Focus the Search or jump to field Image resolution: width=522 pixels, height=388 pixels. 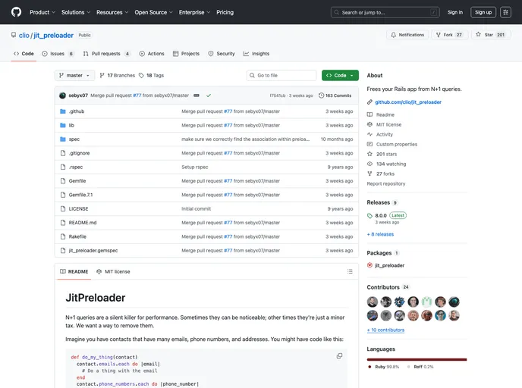[x=385, y=12]
